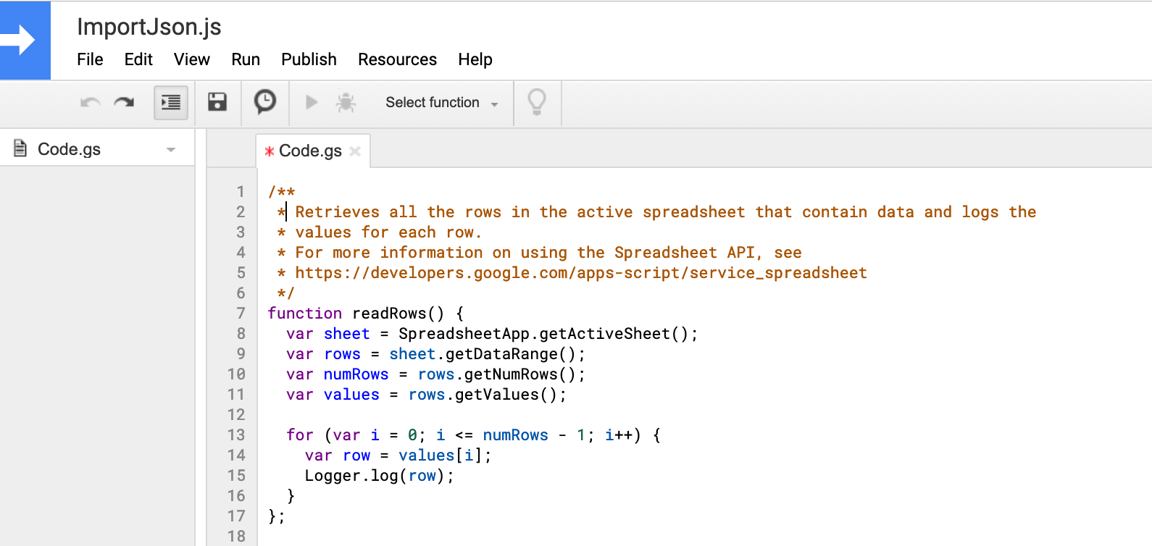The image size is (1152, 546).
Task: Open the Code.gs file options arrow
Action: pos(171,150)
